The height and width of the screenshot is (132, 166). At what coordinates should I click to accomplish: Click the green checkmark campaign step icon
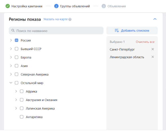tap(8, 6)
